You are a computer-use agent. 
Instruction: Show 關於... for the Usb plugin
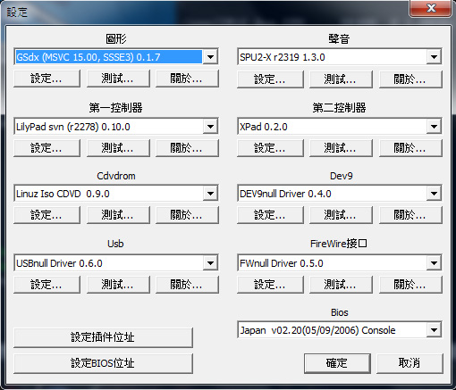pos(187,285)
